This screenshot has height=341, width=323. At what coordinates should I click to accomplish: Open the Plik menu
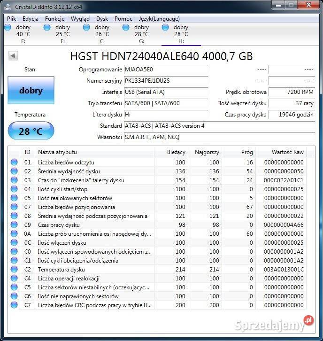click(x=12, y=19)
